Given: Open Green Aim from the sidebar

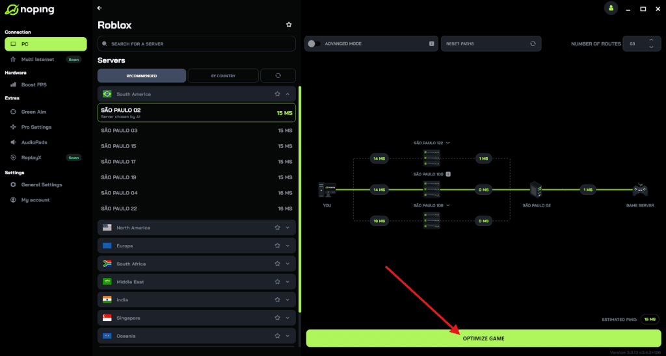Looking at the screenshot, I should coord(34,112).
